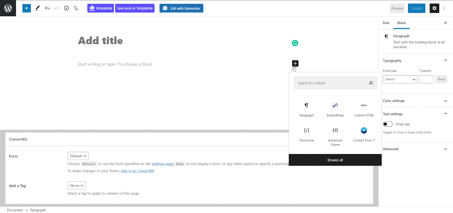Redo the last change

[57, 8]
